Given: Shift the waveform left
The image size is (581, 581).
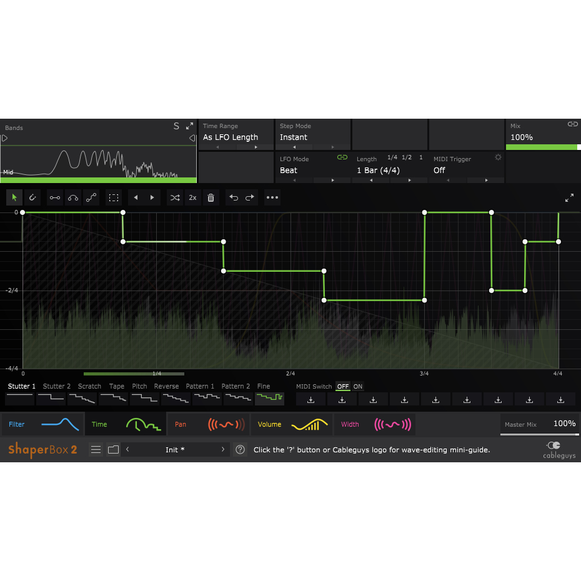Looking at the screenshot, I should (136, 197).
